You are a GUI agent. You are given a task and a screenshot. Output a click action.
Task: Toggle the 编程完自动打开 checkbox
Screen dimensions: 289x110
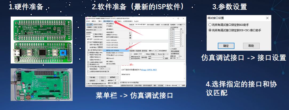(130, 57)
